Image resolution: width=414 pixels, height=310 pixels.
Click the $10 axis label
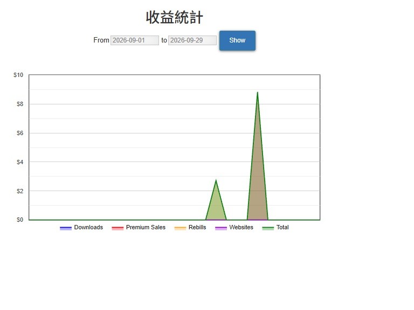click(x=18, y=75)
